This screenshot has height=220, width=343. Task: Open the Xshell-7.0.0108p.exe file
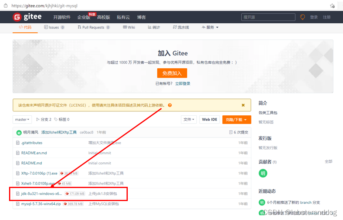coord(38,183)
